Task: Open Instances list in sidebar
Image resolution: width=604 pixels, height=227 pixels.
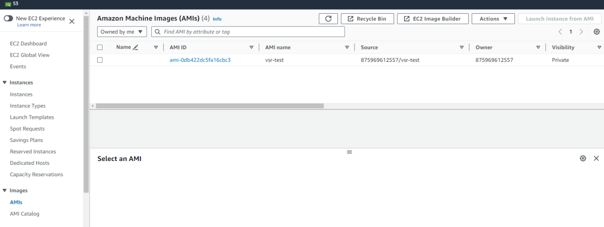Action: [21, 95]
